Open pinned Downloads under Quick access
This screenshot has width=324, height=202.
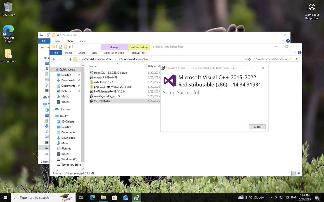pyautogui.click(x=68, y=80)
